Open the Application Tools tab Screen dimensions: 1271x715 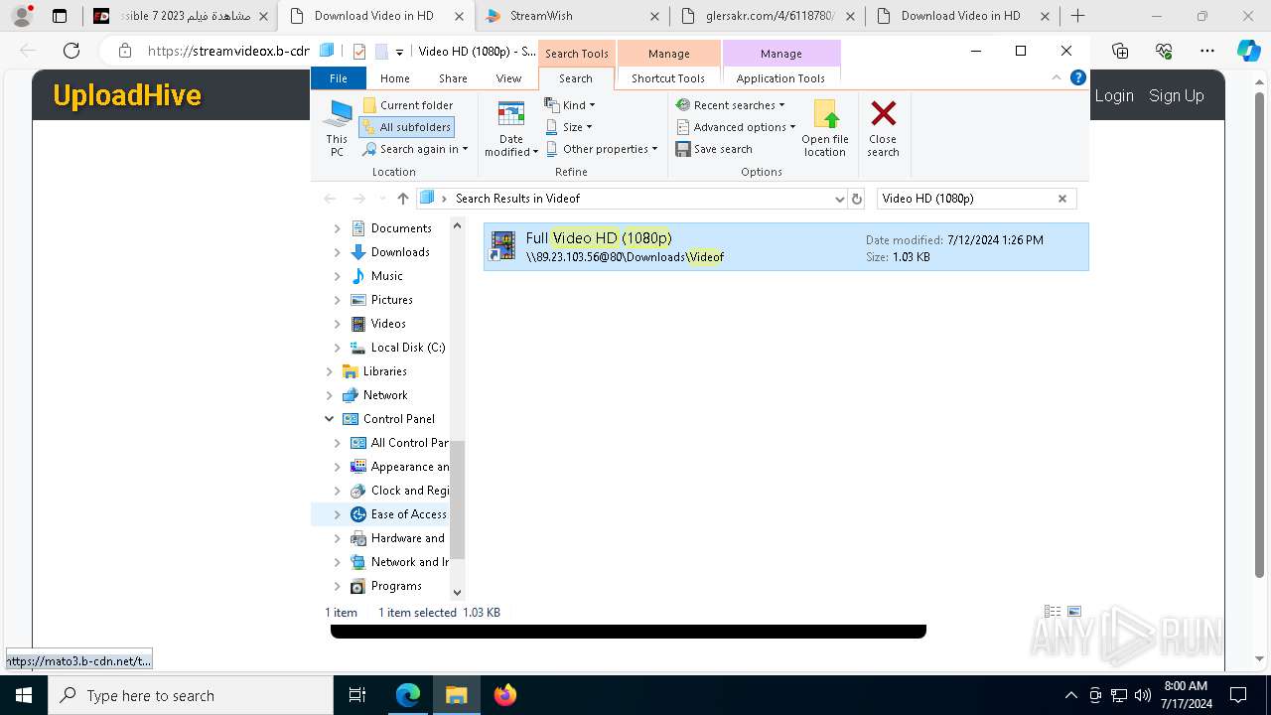coord(780,78)
